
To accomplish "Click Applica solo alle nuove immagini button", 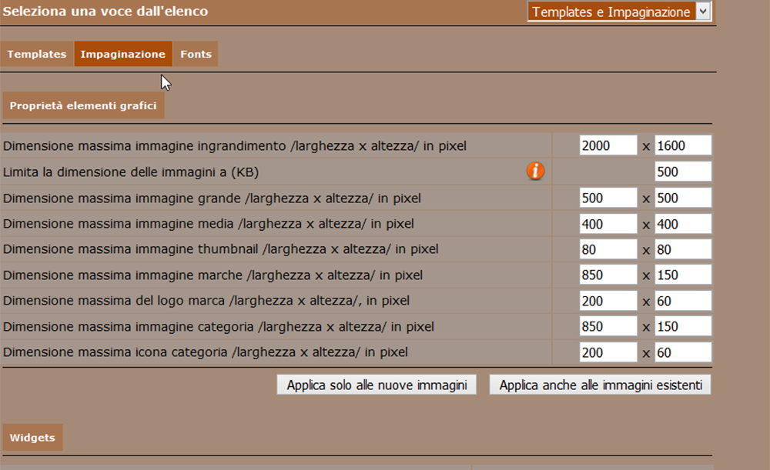I will point(377,385).
